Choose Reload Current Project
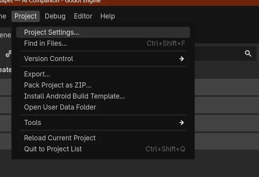 pos(103,138)
